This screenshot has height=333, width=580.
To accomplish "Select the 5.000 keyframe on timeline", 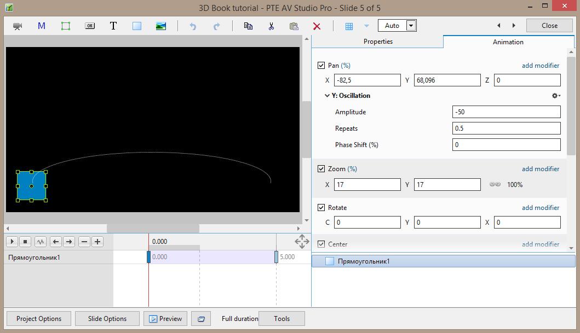I will [x=277, y=257].
